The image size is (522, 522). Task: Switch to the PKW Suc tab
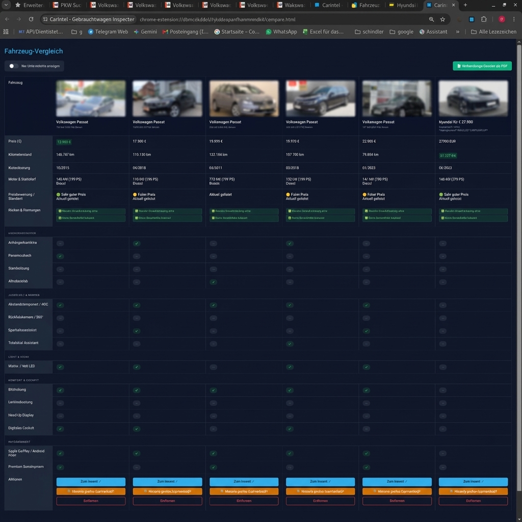(x=67, y=5)
